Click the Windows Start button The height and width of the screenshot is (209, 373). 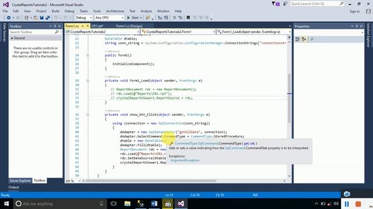6,204
